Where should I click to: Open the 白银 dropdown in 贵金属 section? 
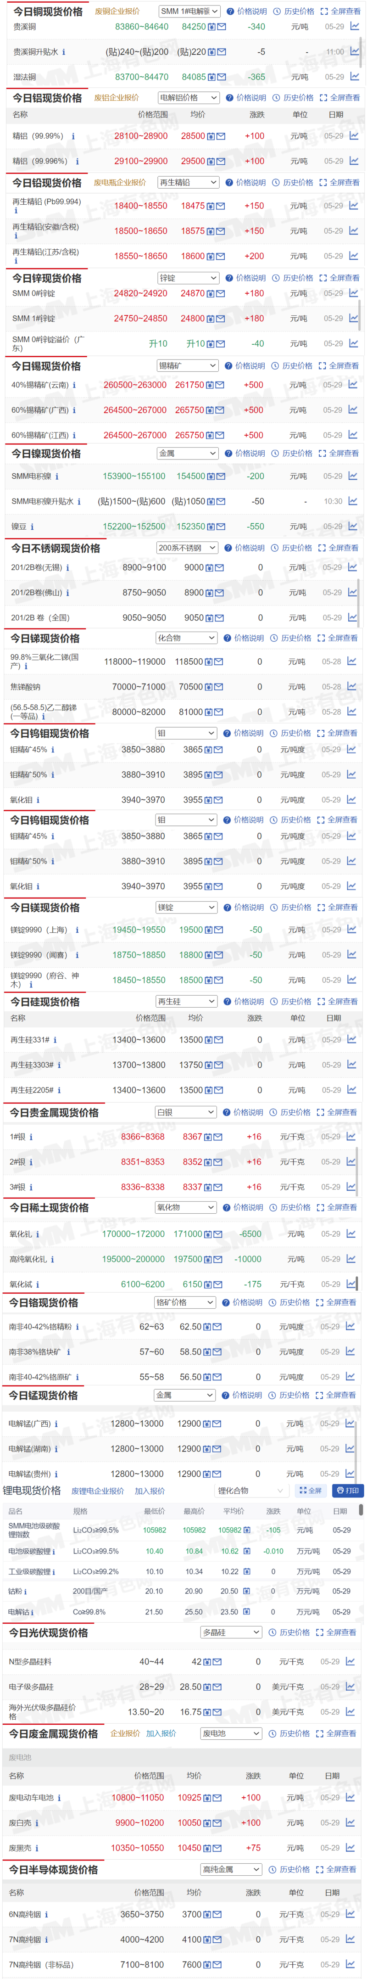pos(186,1112)
